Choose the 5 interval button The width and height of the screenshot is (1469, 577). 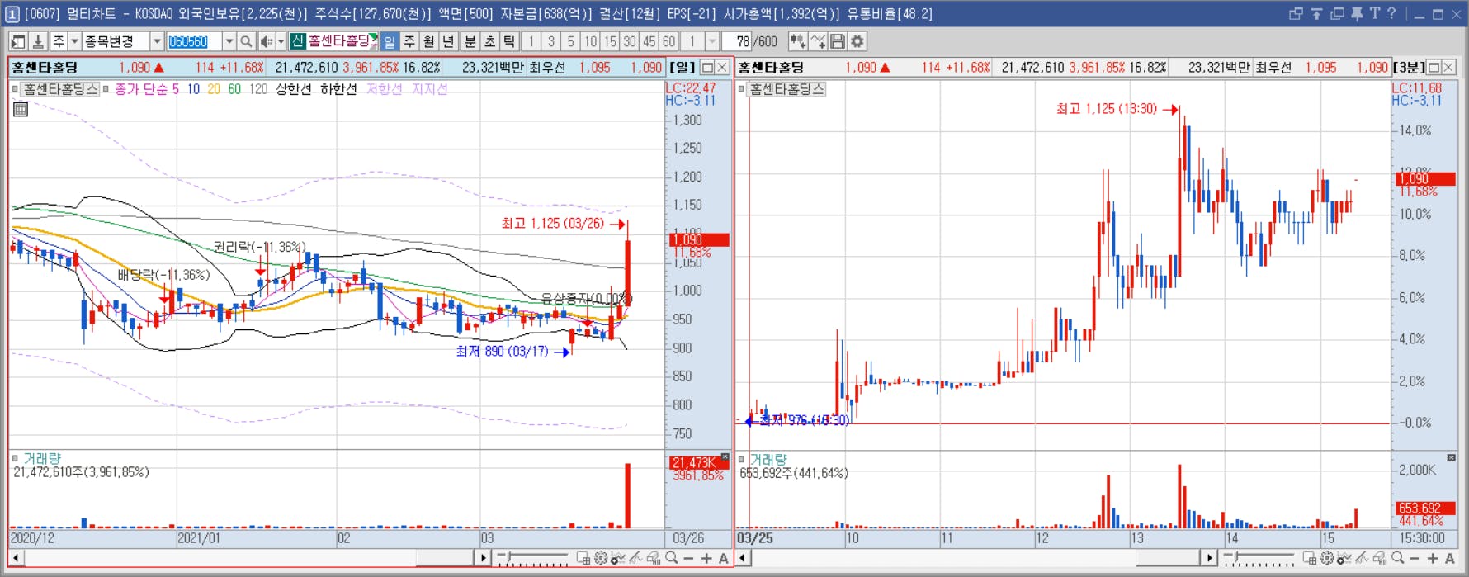[570, 41]
